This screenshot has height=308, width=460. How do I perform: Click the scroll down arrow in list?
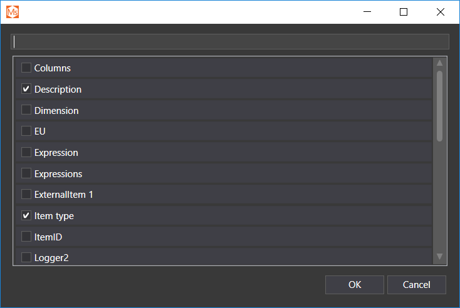440,256
